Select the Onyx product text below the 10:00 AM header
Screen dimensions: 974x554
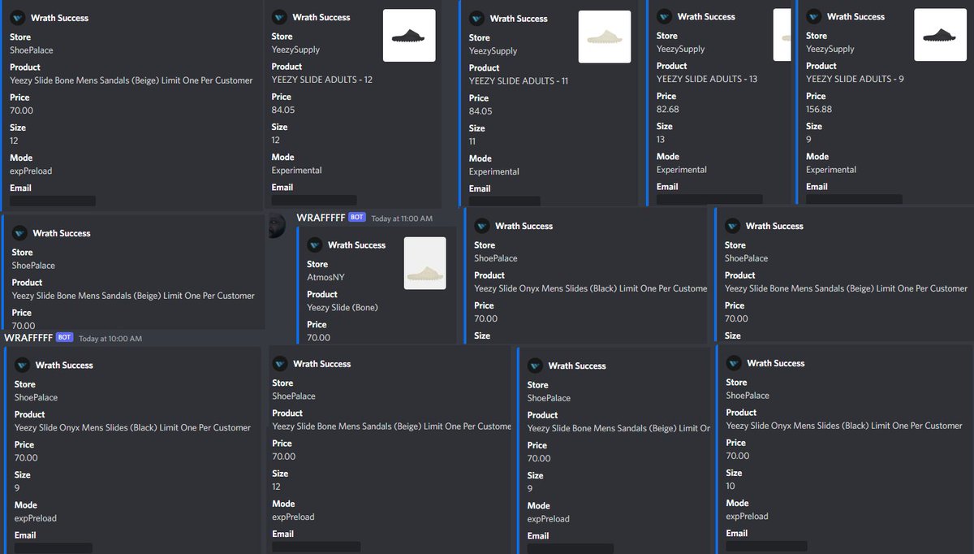coord(132,427)
